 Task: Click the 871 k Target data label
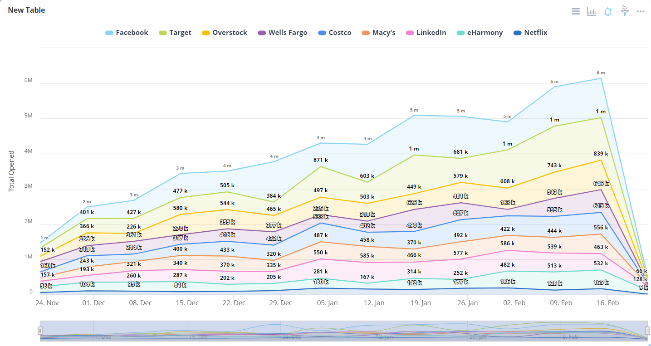321,160
